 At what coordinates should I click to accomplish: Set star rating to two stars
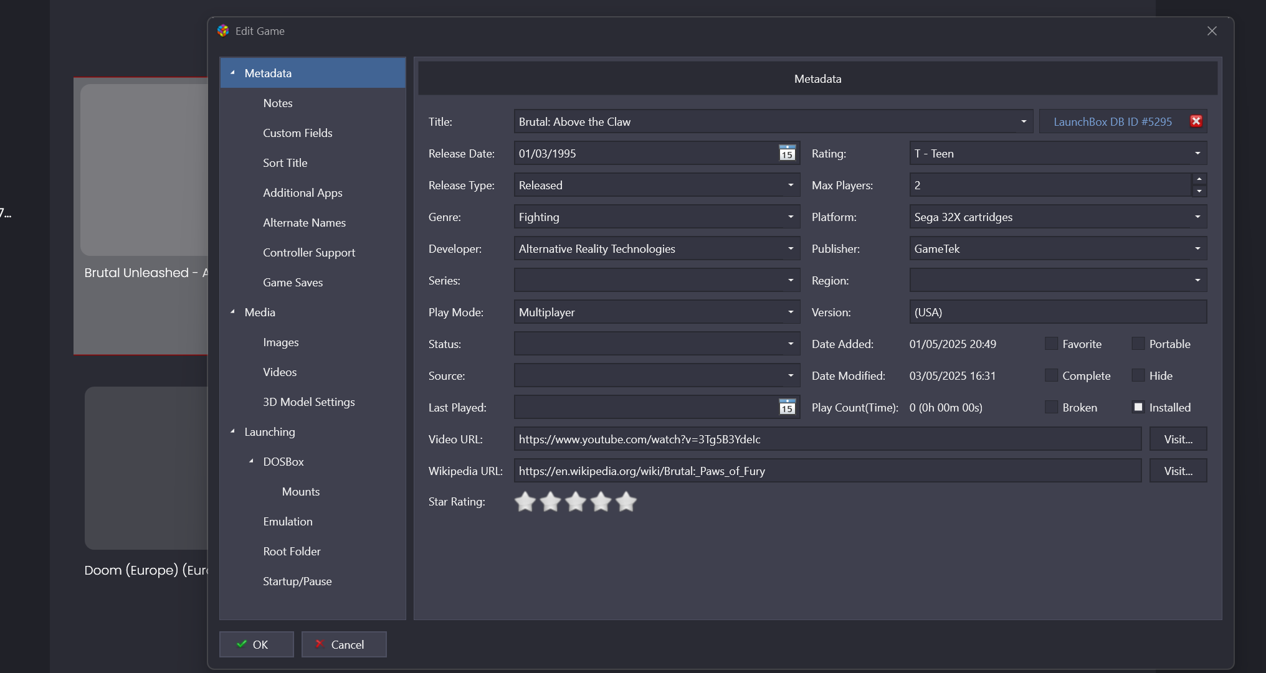pyautogui.click(x=551, y=501)
